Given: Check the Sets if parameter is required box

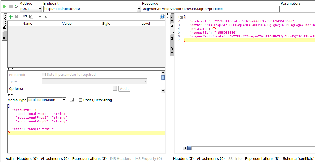Looking at the screenshot, I should [44, 74].
